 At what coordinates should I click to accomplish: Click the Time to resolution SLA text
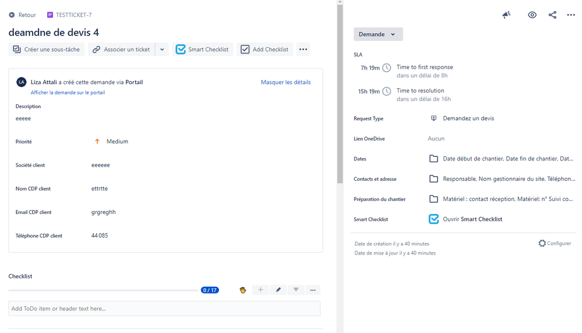[x=420, y=91]
